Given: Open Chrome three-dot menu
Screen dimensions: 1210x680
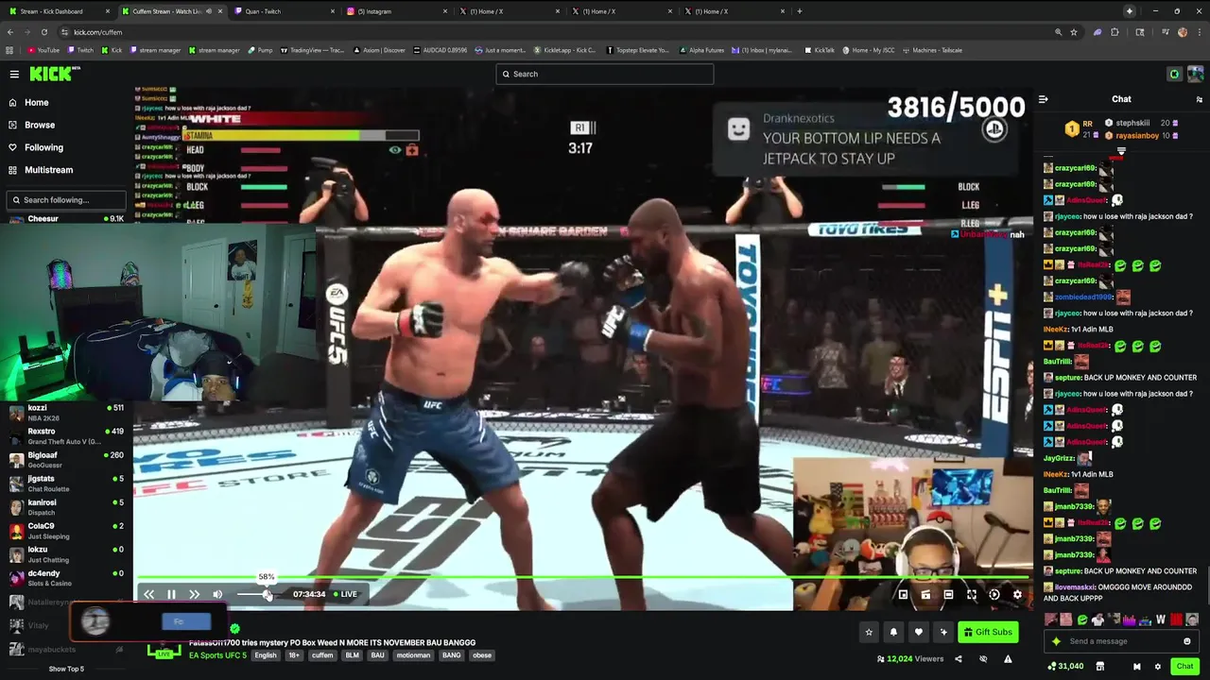Looking at the screenshot, I should click(1200, 32).
